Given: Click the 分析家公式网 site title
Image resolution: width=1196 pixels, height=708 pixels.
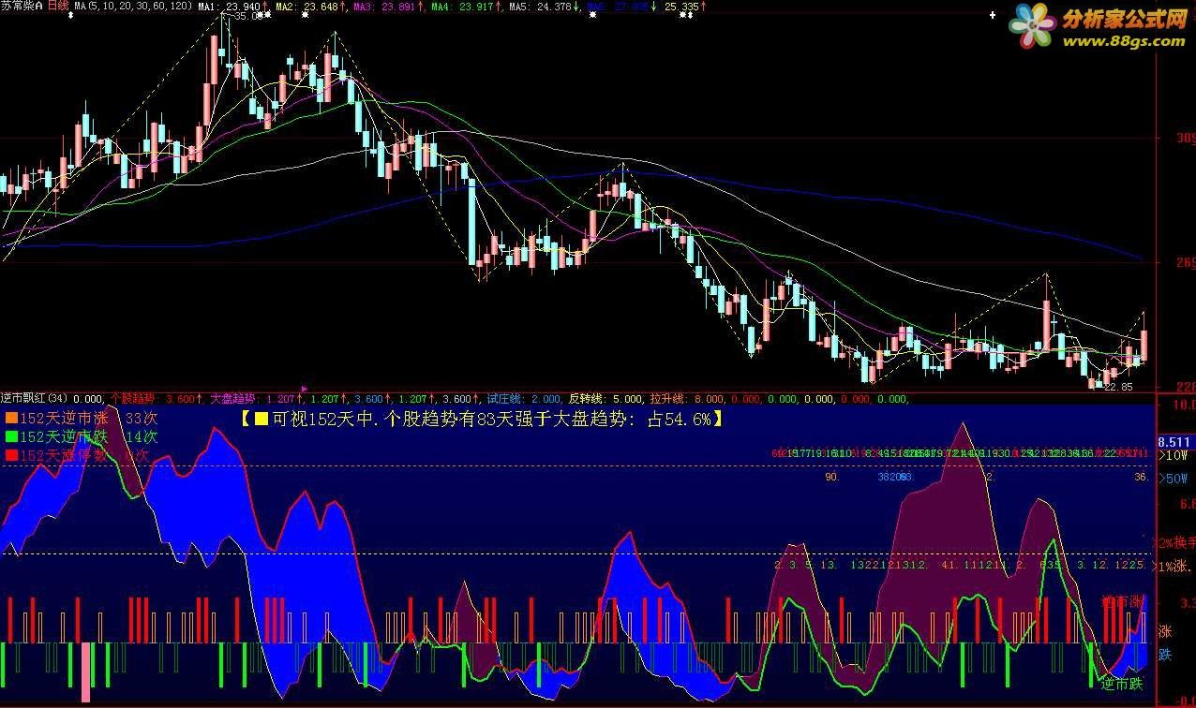Looking at the screenshot, I should point(1124,19).
